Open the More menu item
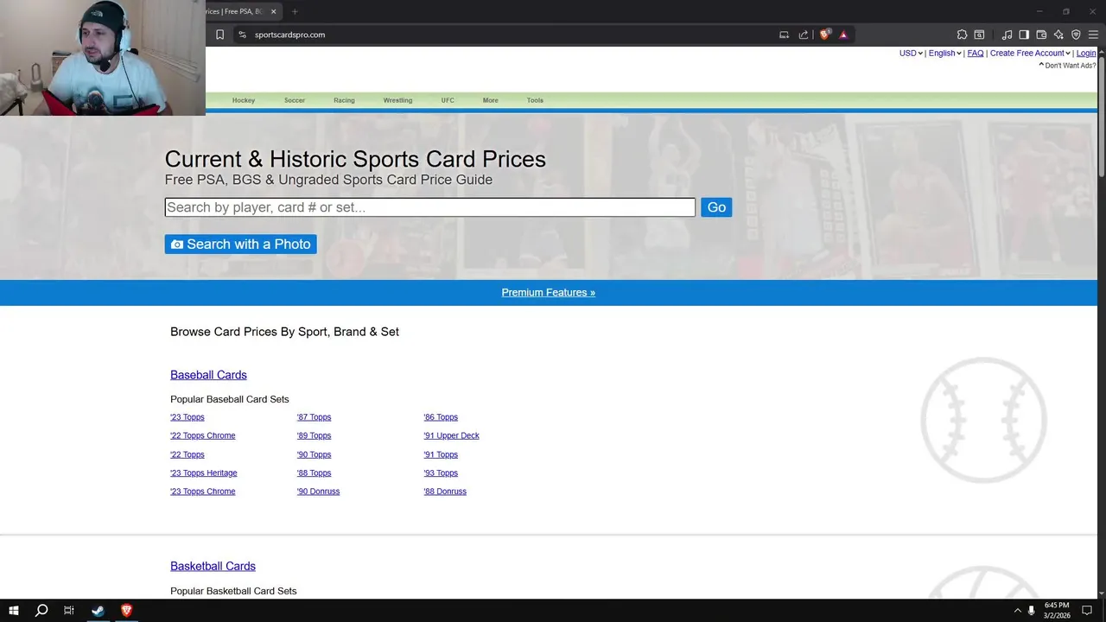Viewport: 1106px width, 622px height. coord(491,100)
